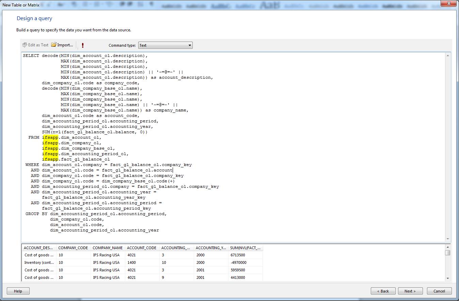The height and width of the screenshot is (301, 459).
Task: Click the Cancel button
Action: coord(439,291)
